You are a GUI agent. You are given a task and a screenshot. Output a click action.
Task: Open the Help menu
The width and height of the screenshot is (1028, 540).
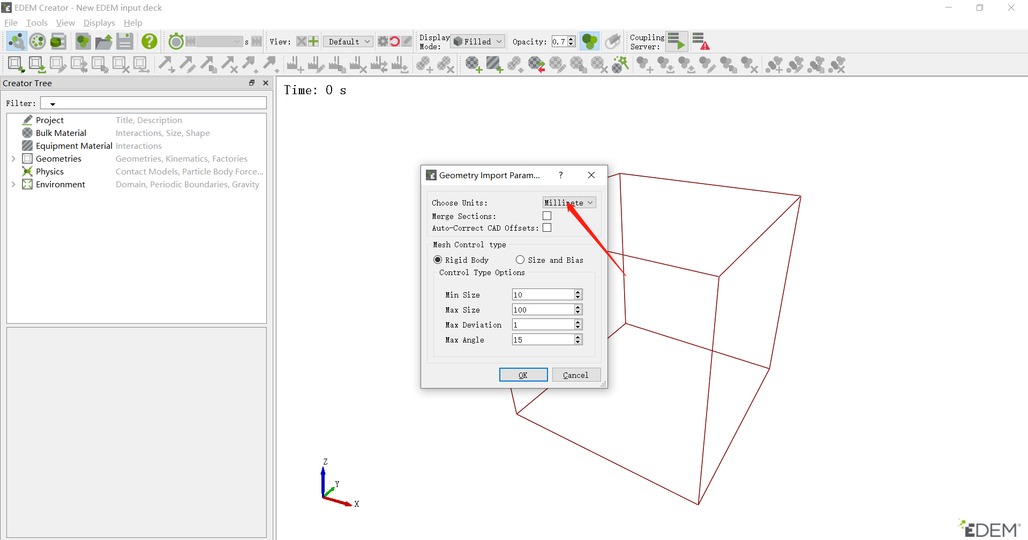133,22
